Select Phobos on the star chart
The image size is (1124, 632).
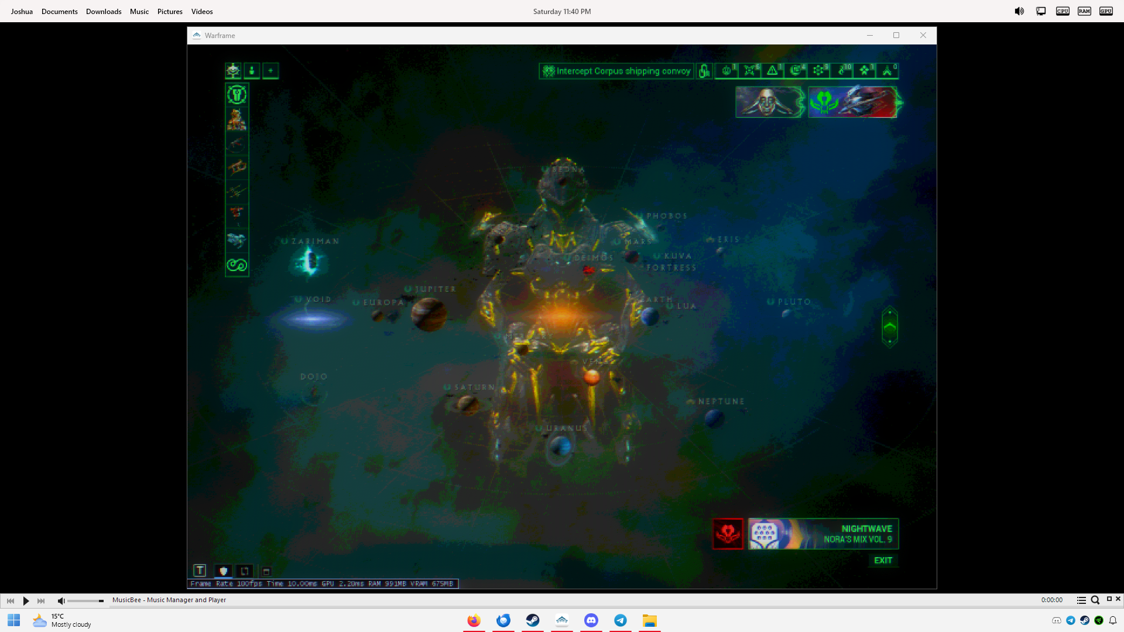click(667, 216)
